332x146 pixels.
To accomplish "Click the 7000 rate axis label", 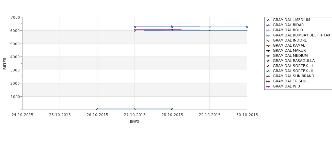I will [15, 17].
